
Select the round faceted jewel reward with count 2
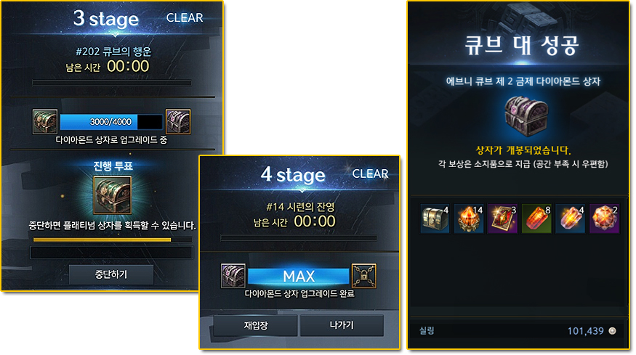(604, 219)
